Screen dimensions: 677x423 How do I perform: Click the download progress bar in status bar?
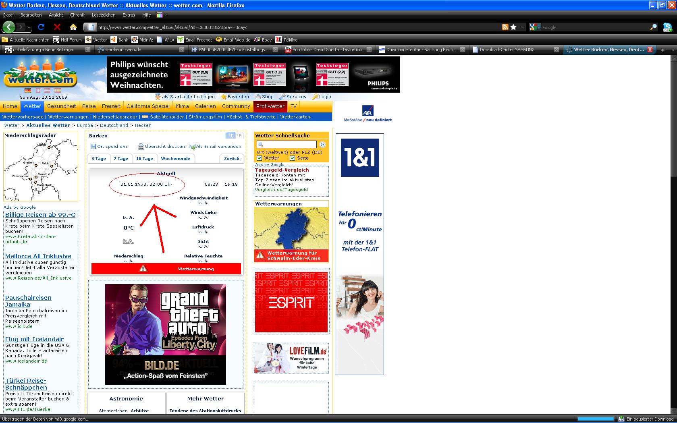pos(596,419)
